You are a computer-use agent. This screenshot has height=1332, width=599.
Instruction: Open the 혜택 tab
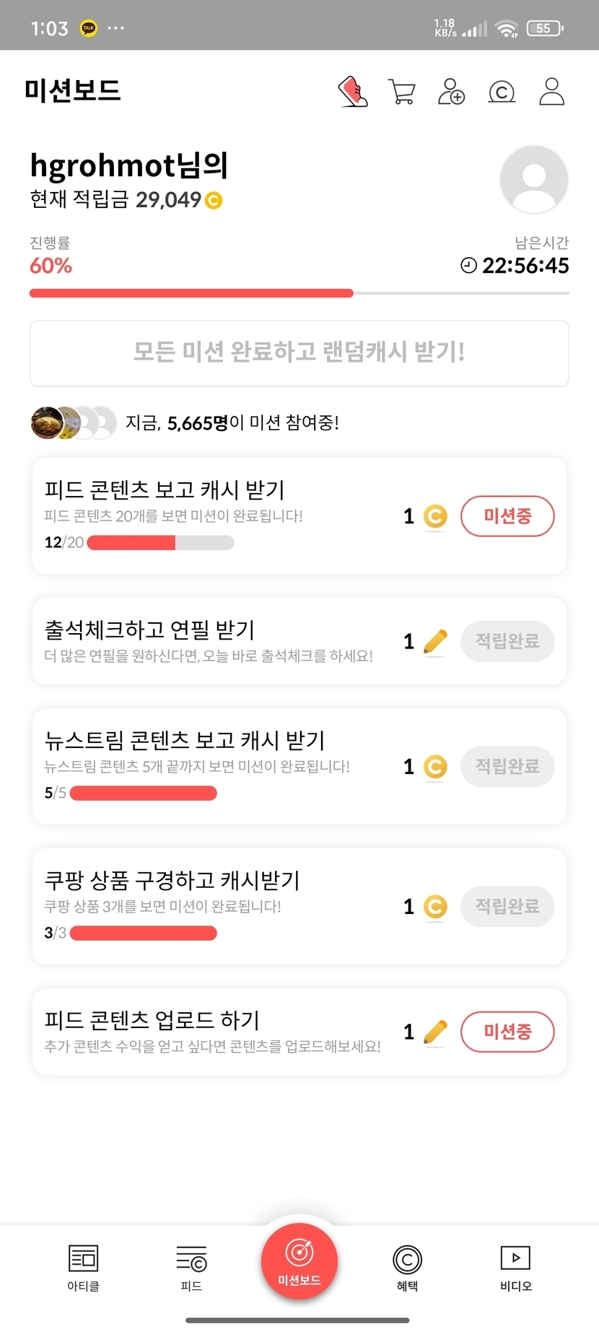point(407,1267)
